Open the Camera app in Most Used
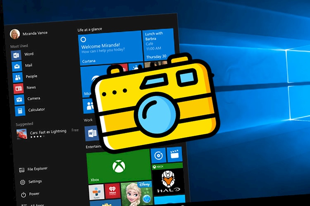Screen dimensions: 310x206 (27, 99)
